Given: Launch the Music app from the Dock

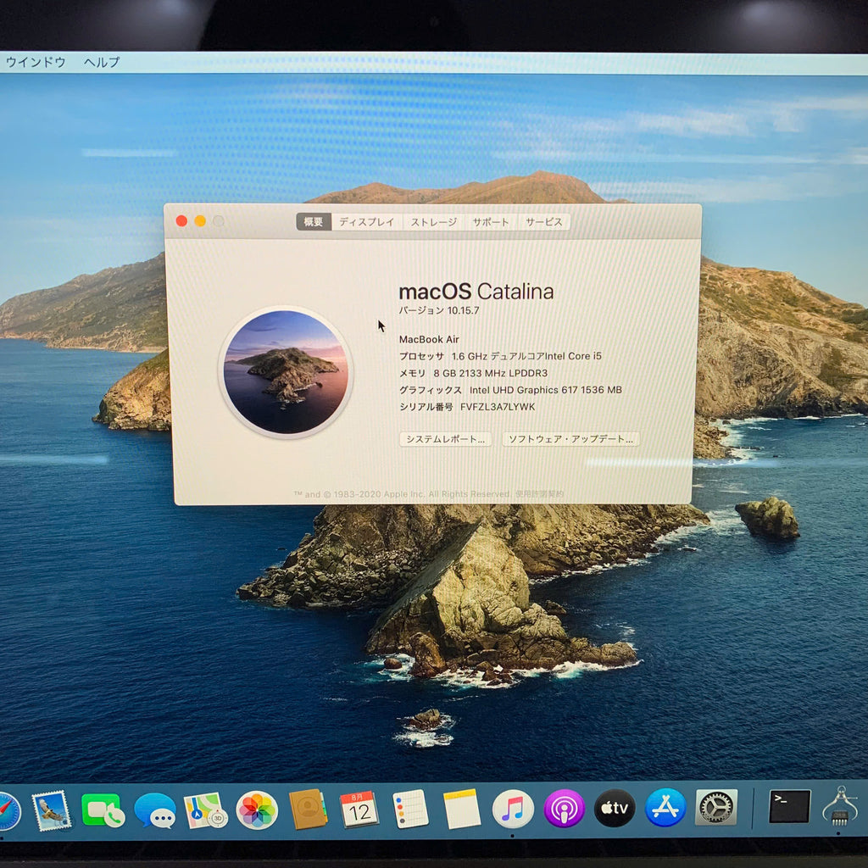Looking at the screenshot, I should (x=513, y=810).
